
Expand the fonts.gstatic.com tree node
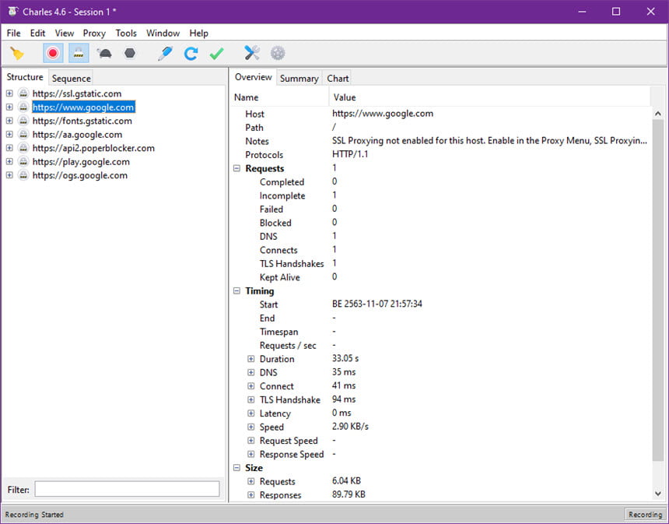coord(9,121)
